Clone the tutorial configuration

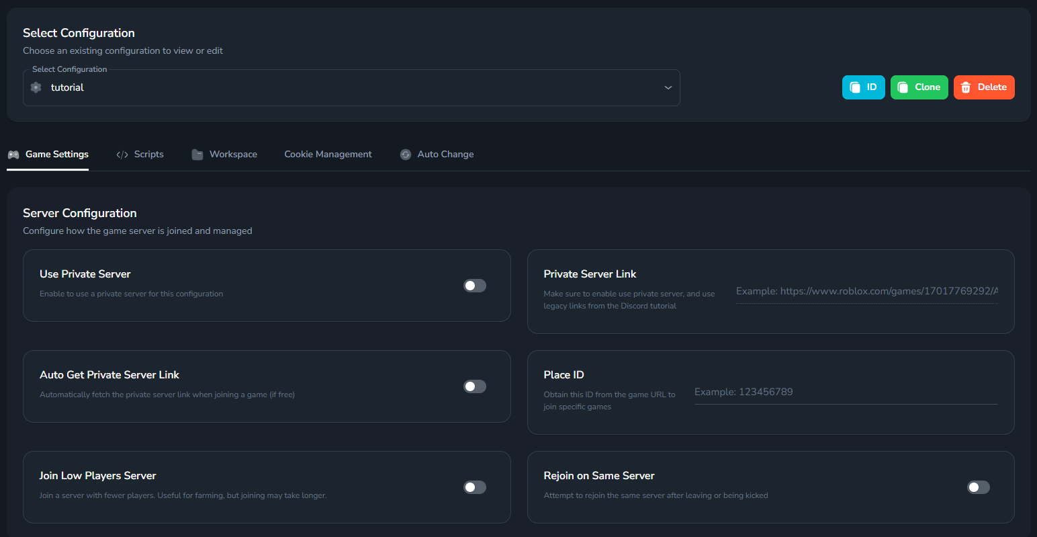pos(919,87)
